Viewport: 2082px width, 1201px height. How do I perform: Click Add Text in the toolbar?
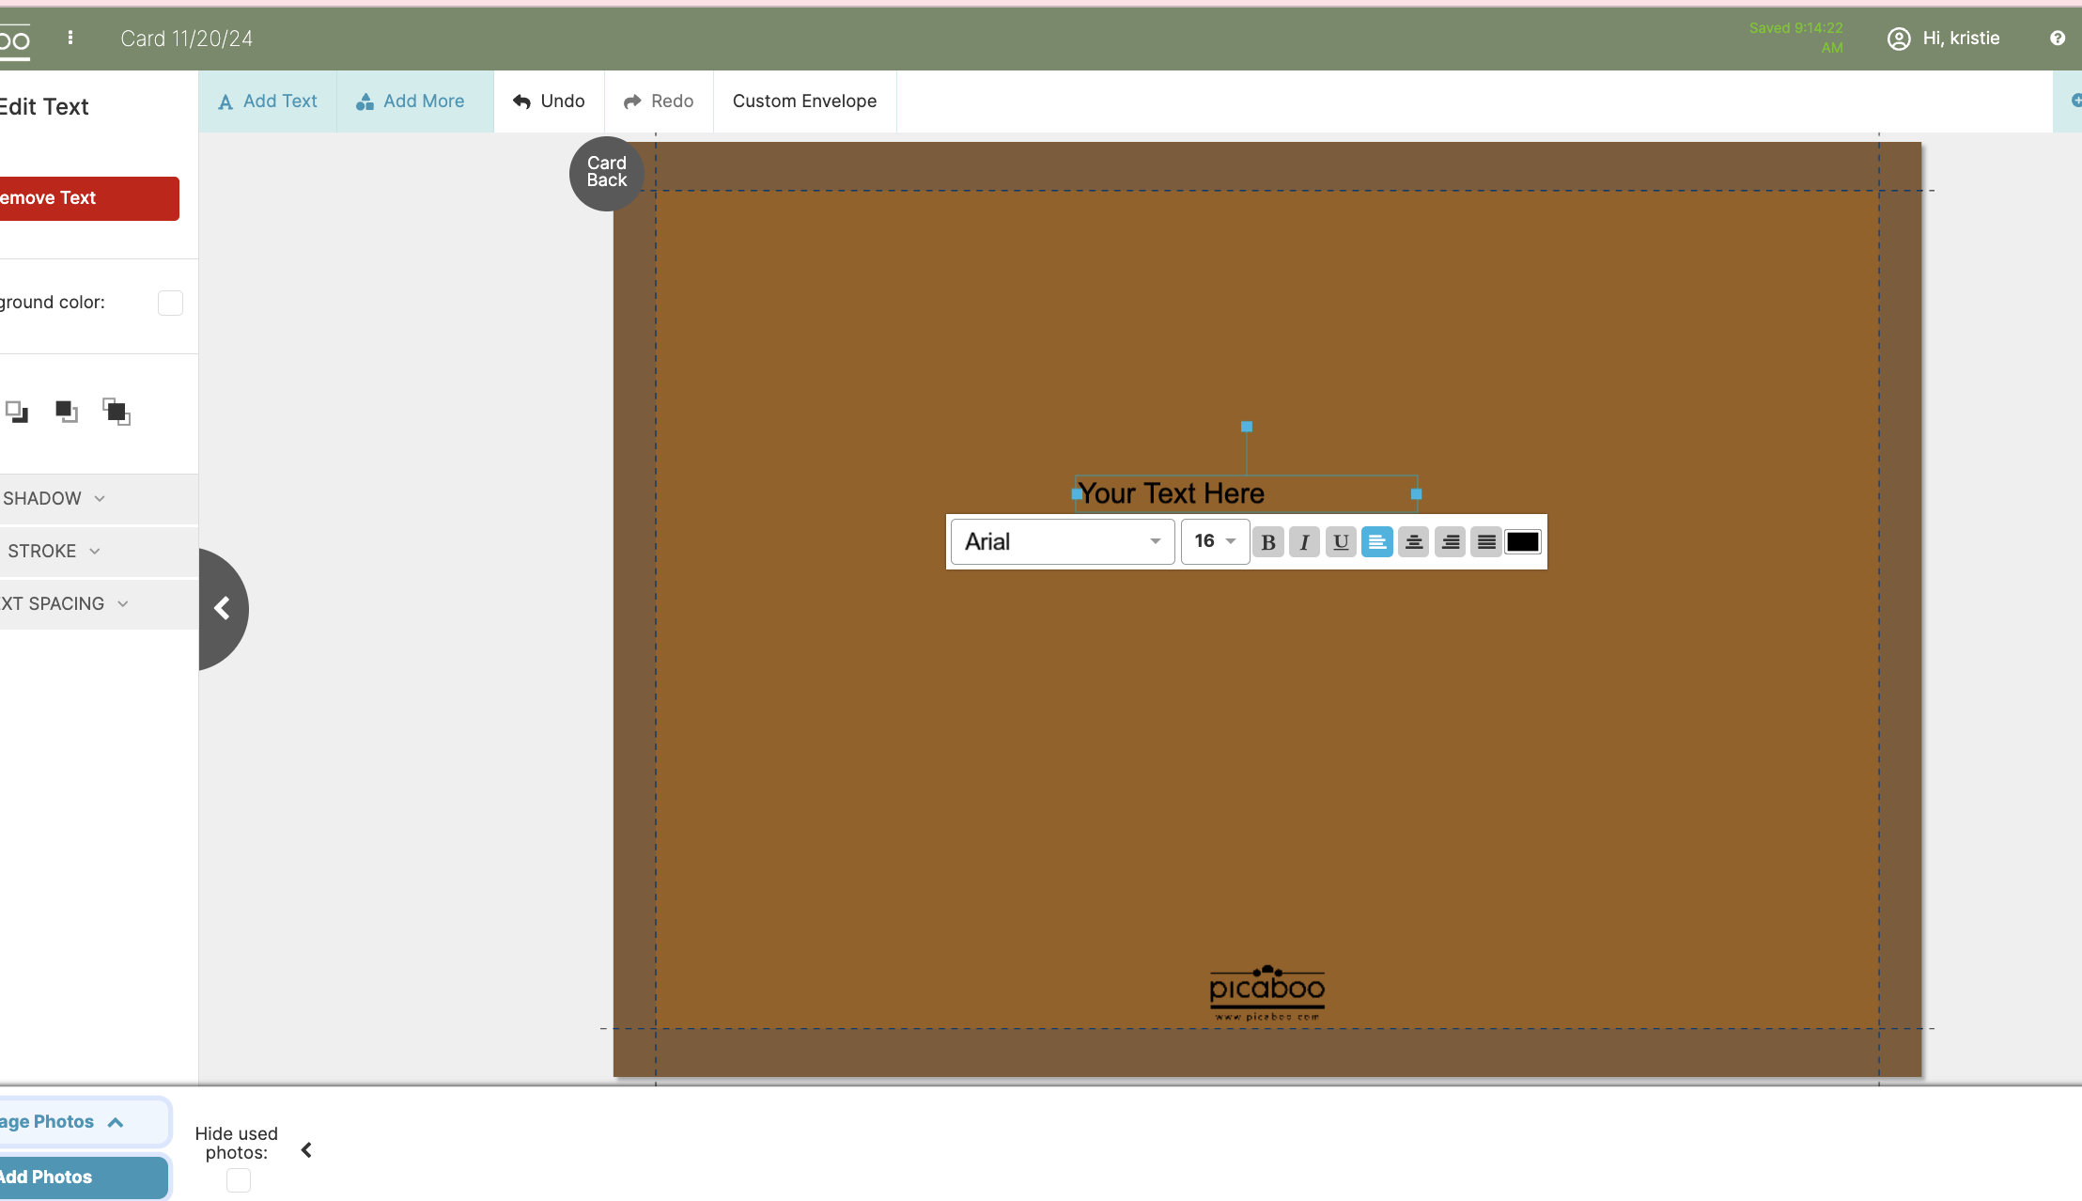pos(268,101)
